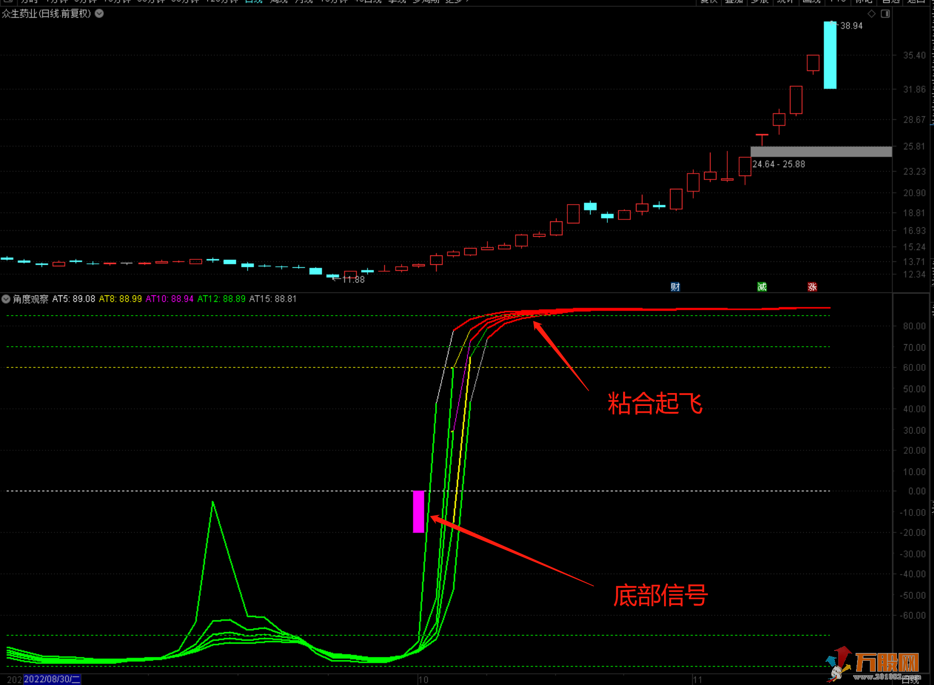Click 28.67 on the price axis

click(914, 119)
